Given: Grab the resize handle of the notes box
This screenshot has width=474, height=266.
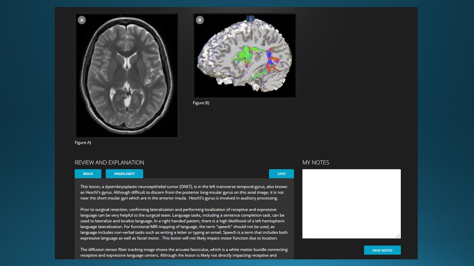Looking at the screenshot, I should (398, 236).
